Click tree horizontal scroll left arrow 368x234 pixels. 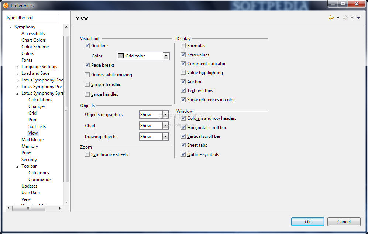(x=8, y=208)
